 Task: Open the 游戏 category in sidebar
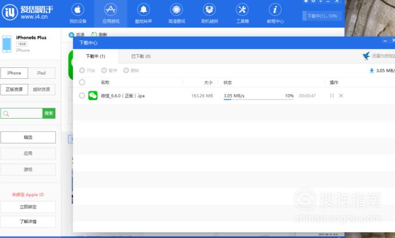tap(28, 170)
